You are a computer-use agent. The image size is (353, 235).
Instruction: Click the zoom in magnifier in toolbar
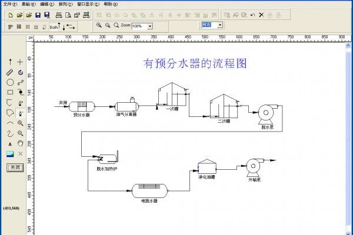click(x=99, y=26)
